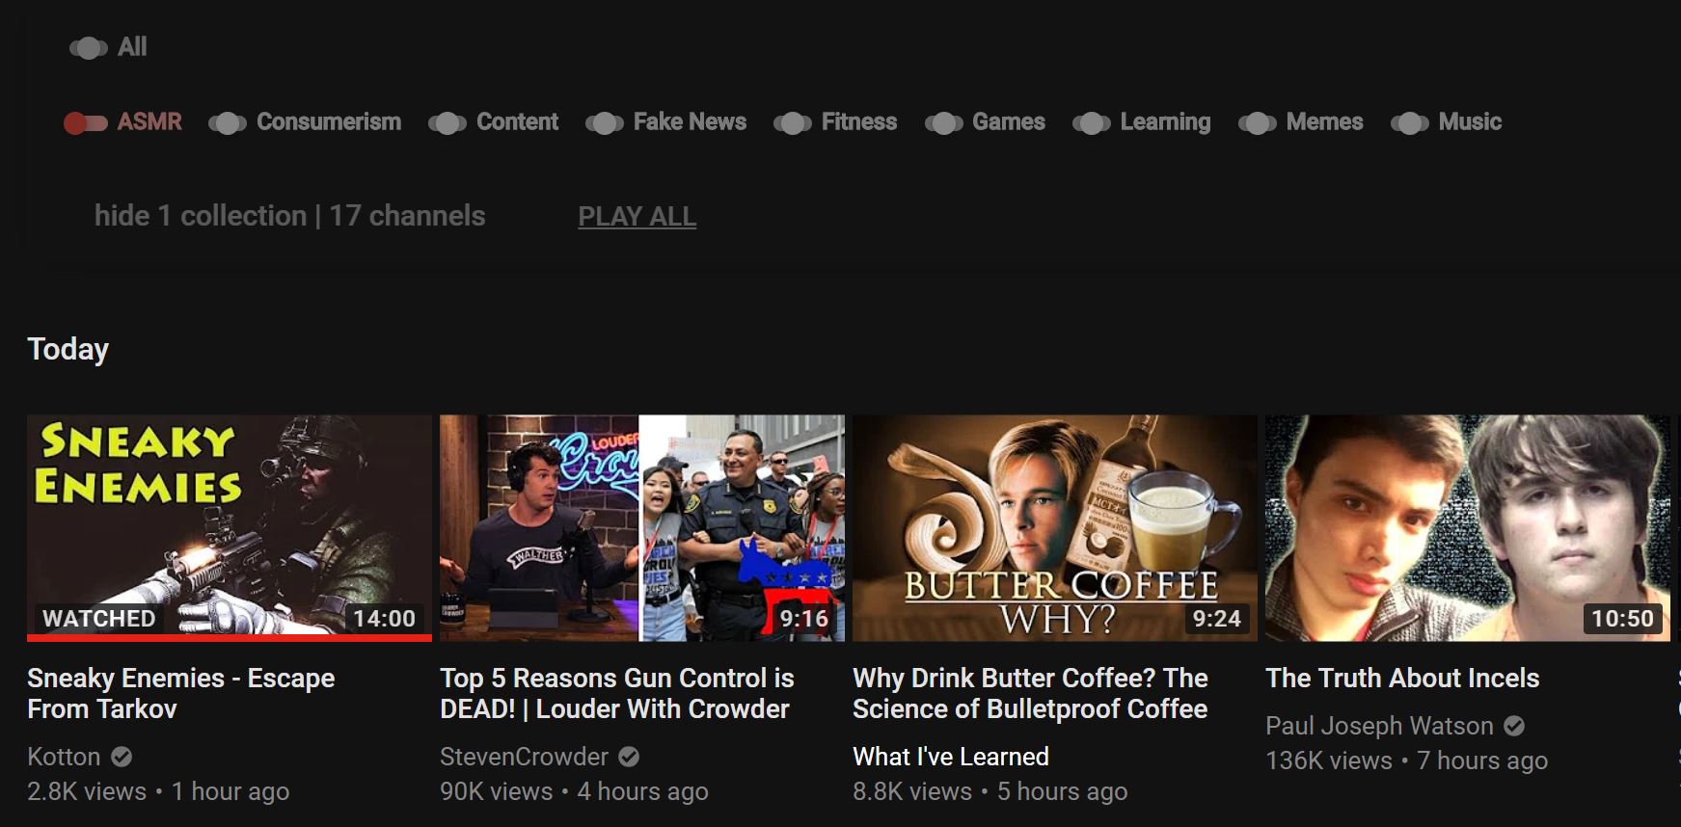Enable the Consumerism collection toggle
The height and width of the screenshot is (827, 1681).
click(x=228, y=122)
